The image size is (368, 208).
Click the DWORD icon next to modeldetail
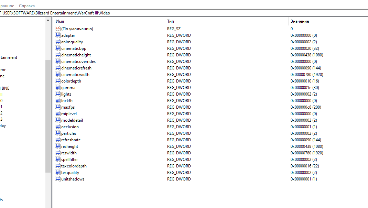(58, 120)
